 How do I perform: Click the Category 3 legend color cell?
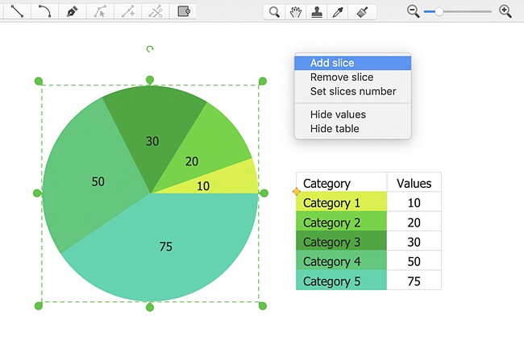tap(342, 242)
